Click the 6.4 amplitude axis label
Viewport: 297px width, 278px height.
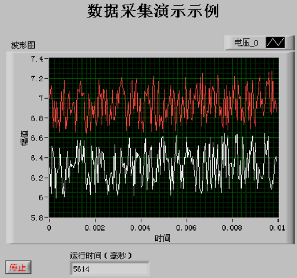point(37,157)
